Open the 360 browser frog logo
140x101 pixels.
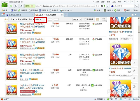click(x=4, y=5)
